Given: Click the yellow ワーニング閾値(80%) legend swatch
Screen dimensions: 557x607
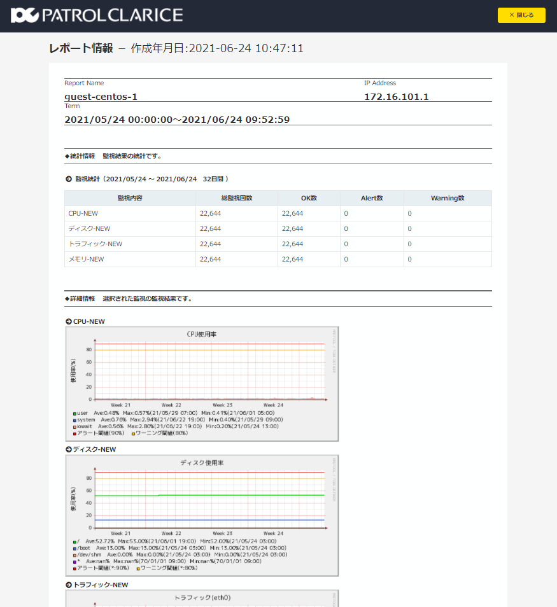Looking at the screenshot, I should tap(133, 433).
